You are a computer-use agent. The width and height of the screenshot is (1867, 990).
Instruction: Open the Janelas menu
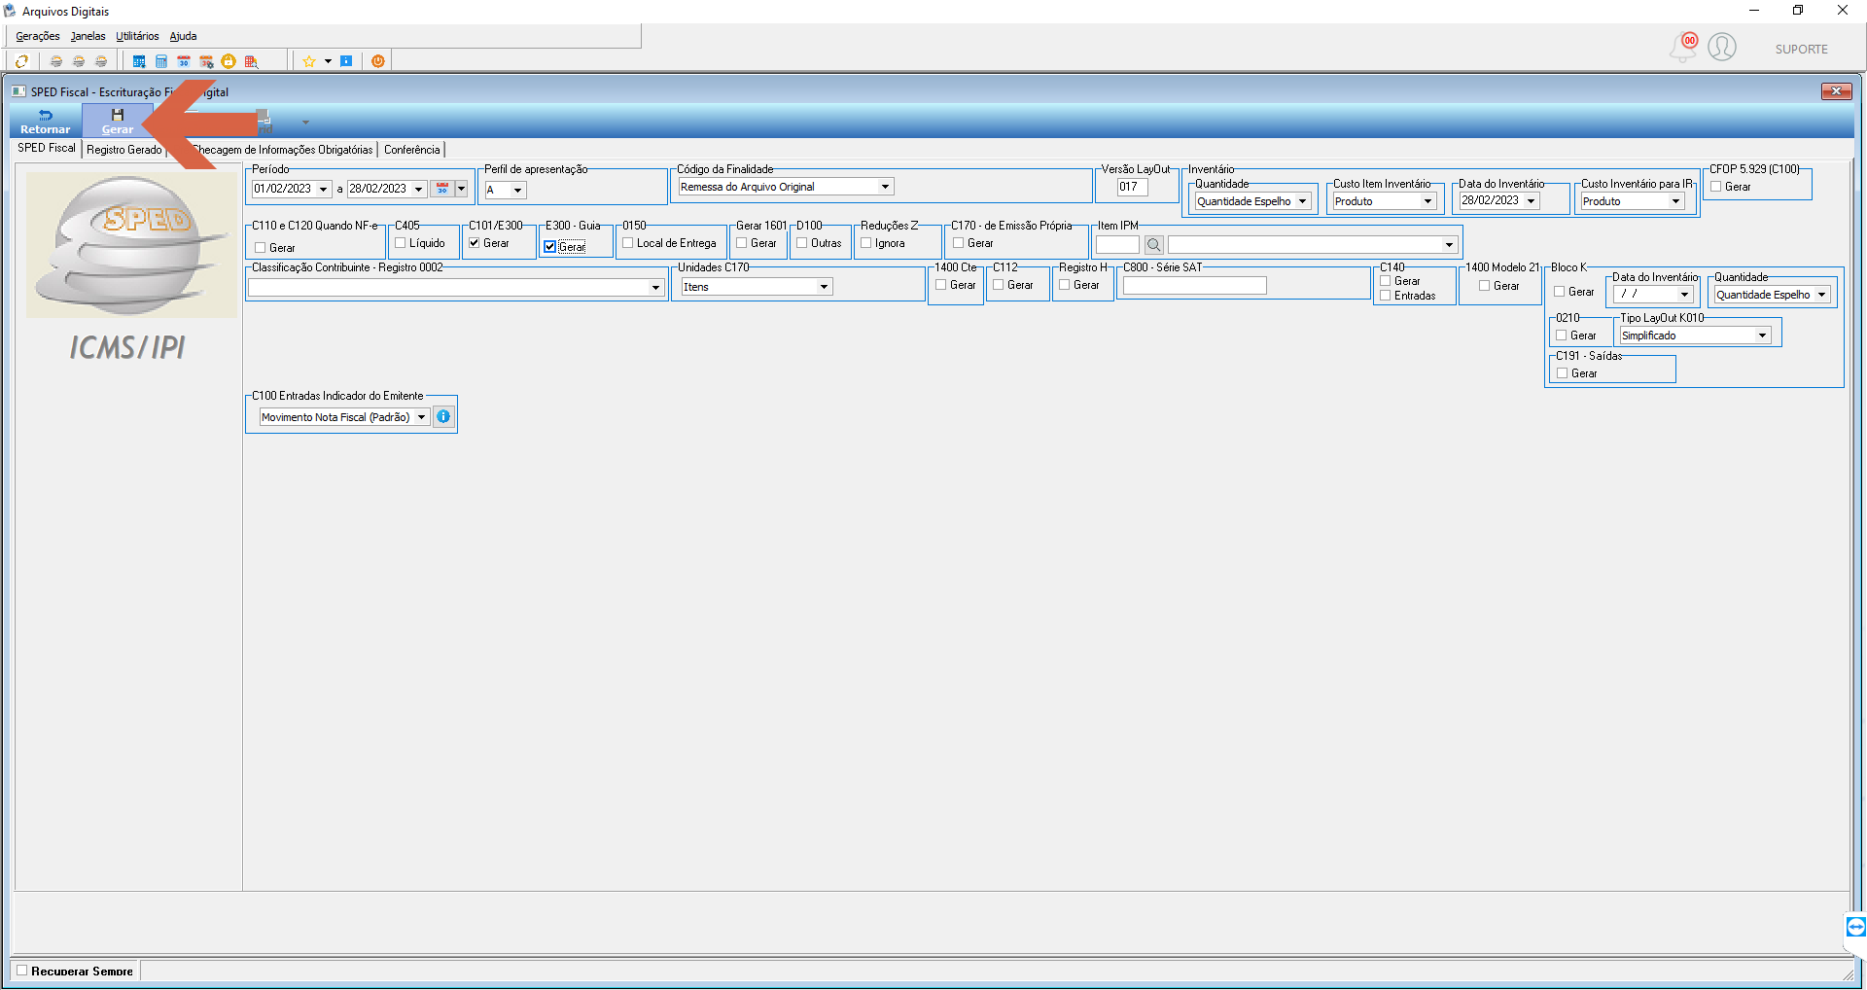tap(88, 36)
